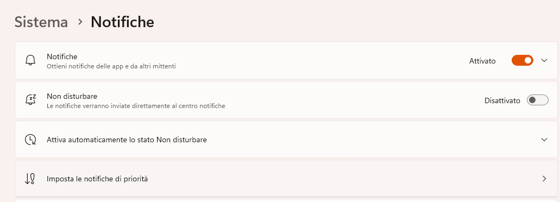Click the sleeping bell Non disturbare icon

31,100
